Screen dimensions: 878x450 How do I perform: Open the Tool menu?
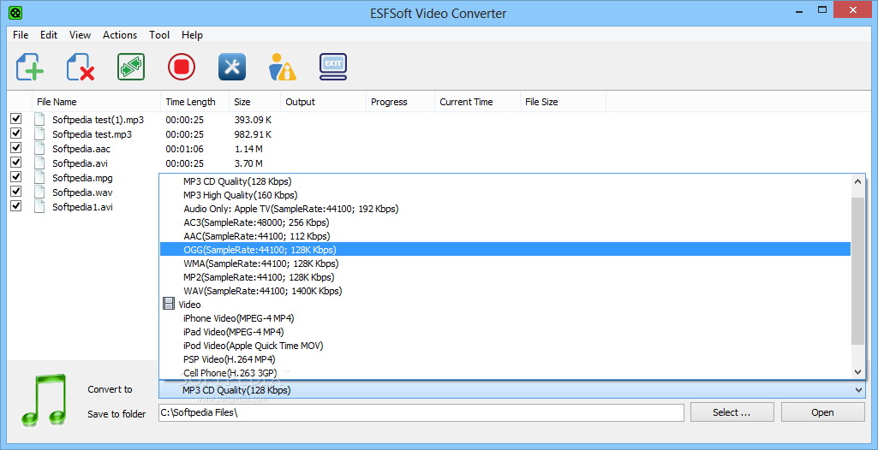159,35
